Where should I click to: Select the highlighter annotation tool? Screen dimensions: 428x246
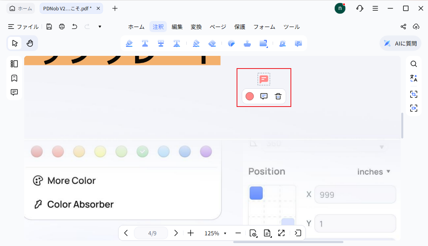pos(129,44)
